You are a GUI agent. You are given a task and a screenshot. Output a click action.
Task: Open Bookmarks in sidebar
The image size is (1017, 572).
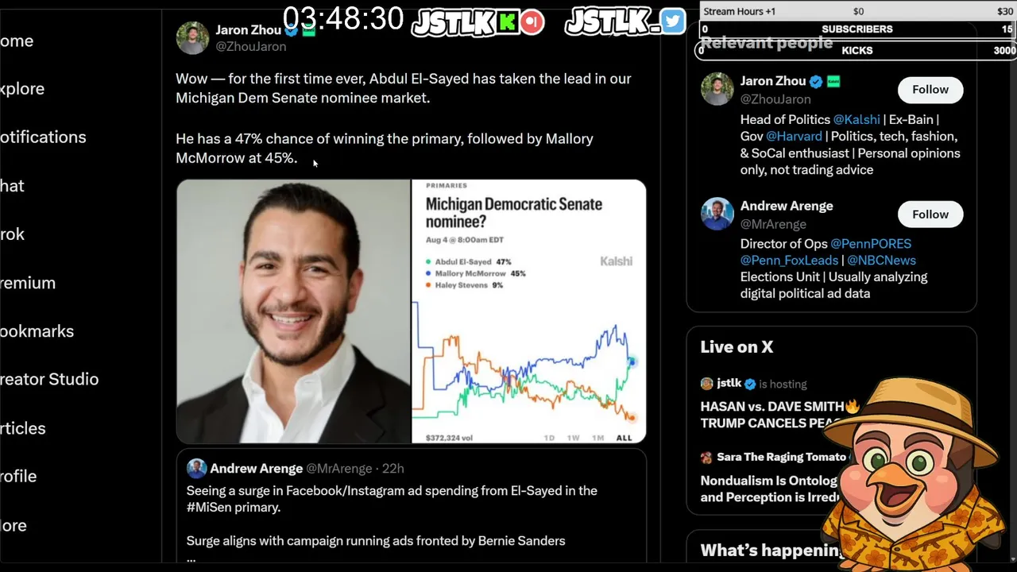[x=37, y=331]
